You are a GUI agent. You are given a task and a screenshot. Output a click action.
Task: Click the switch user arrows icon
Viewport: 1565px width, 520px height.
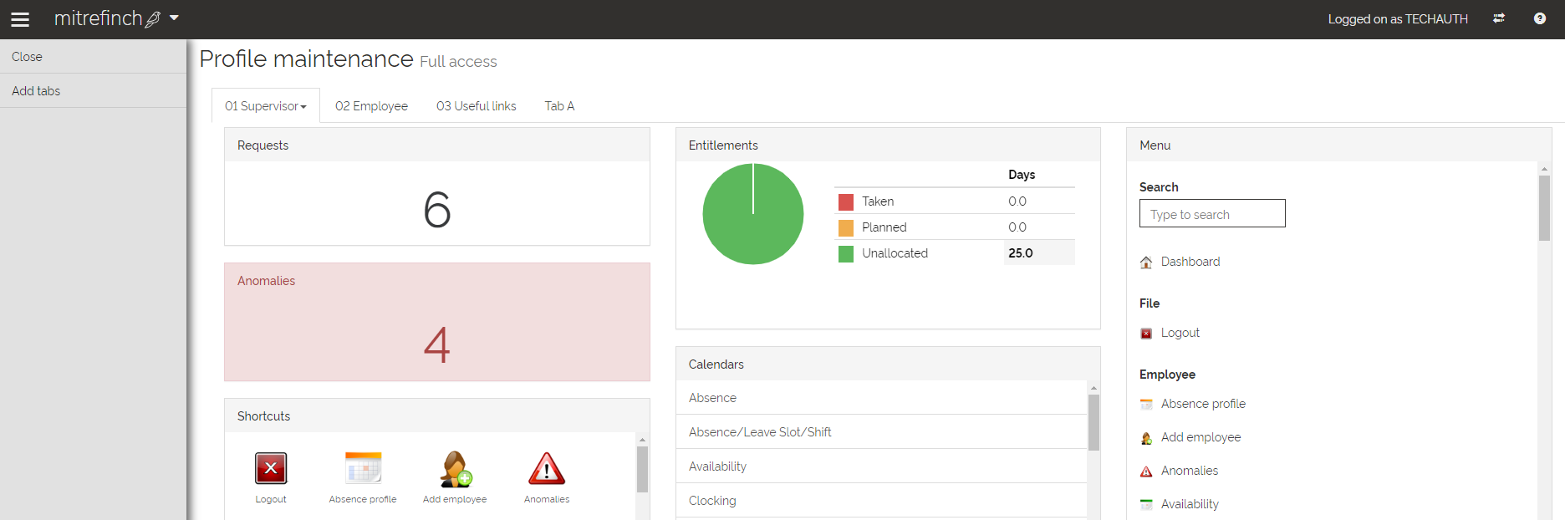coord(1499,18)
